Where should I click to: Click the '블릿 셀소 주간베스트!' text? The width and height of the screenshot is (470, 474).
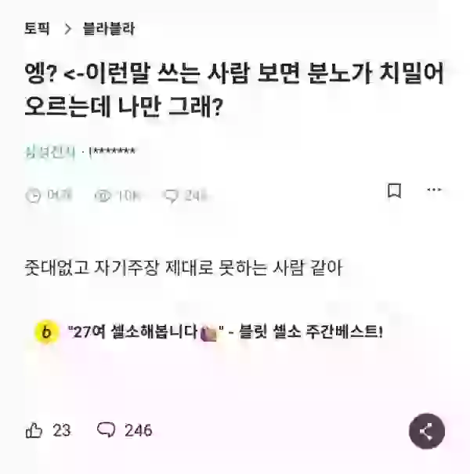[x=311, y=331]
